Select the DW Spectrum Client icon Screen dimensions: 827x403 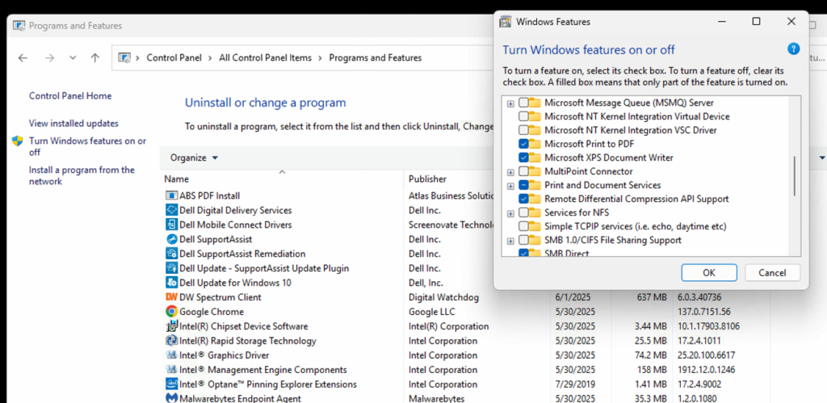tap(171, 297)
